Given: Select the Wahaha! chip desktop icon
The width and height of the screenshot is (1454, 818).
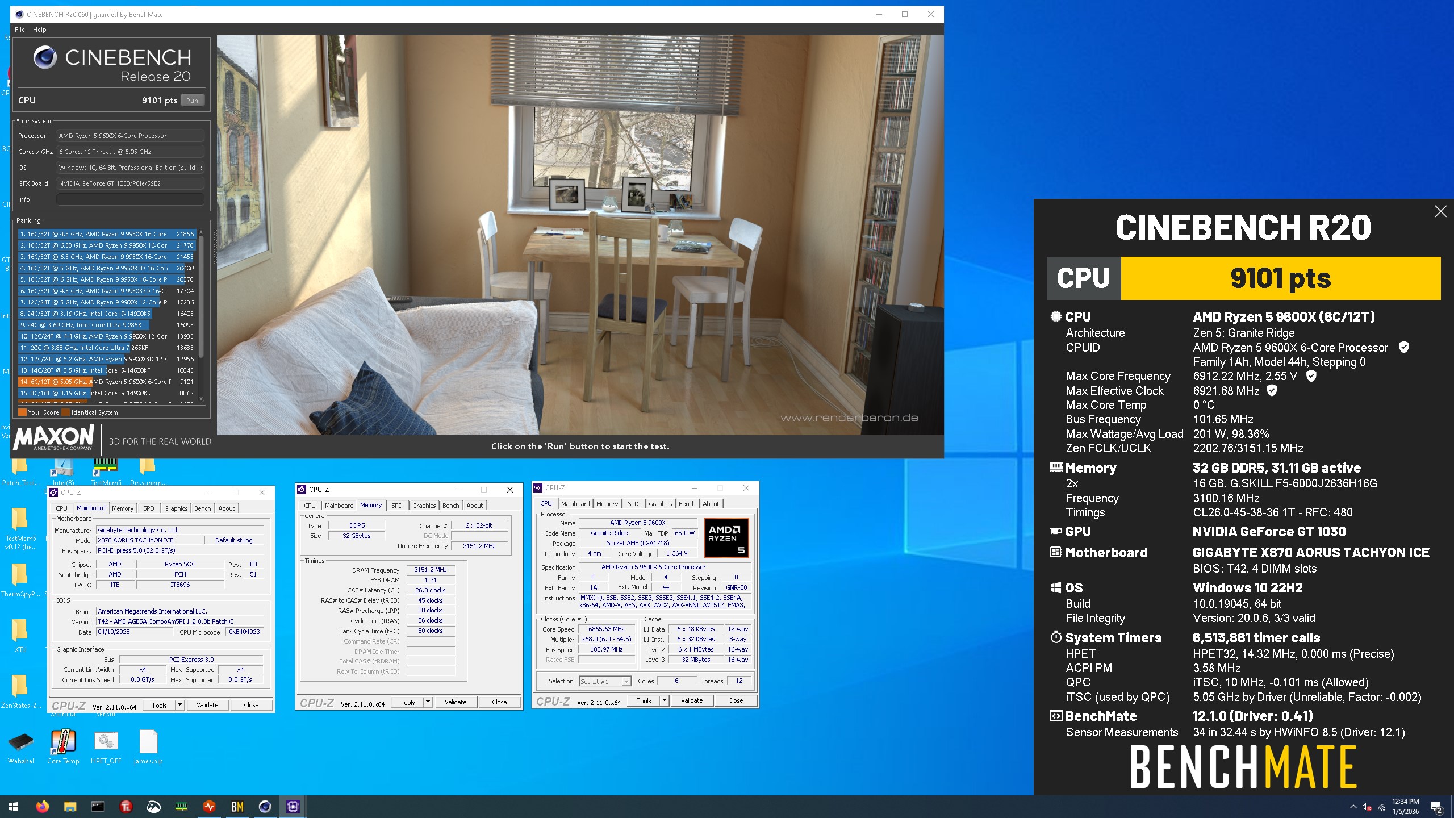Looking at the screenshot, I should 21,747.
